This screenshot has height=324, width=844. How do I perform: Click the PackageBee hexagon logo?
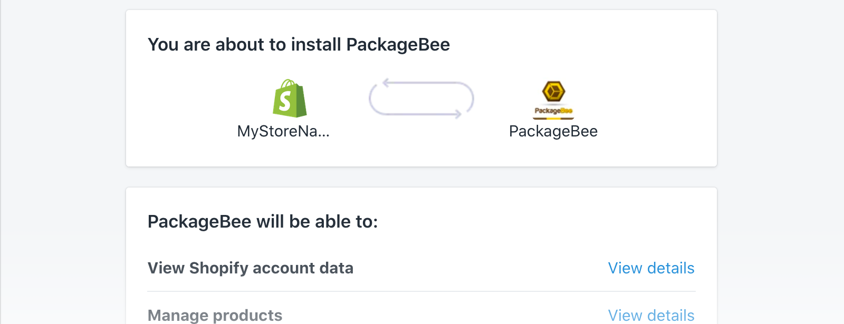(x=553, y=92)
